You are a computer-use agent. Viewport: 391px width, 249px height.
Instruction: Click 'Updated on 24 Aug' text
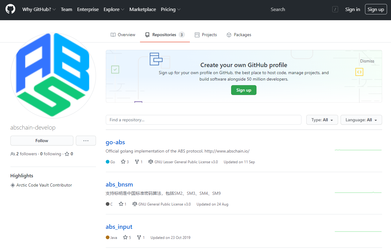212,204
